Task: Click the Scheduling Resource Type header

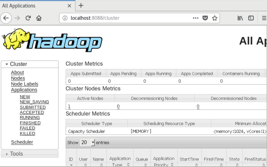Action: 169,124
